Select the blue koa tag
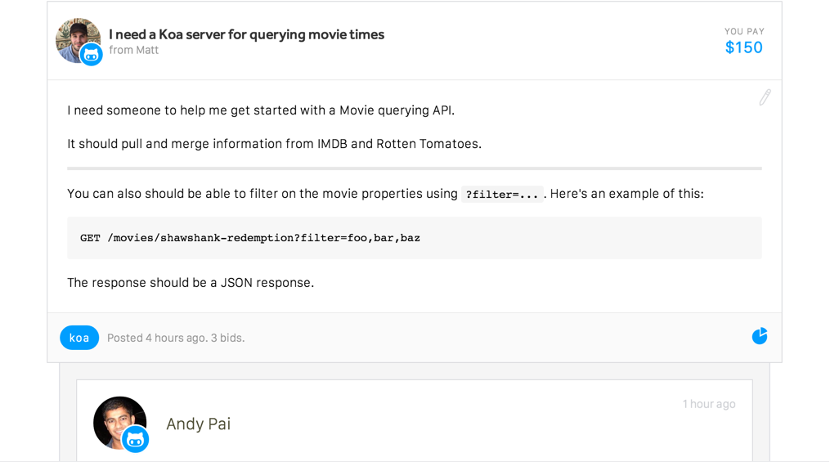 coord(79,338)
